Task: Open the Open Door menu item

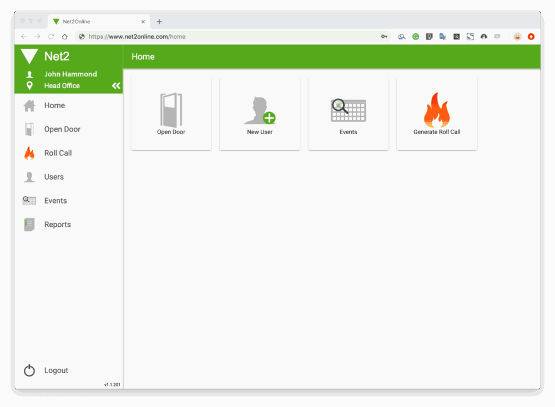Action: click(x=69, y=129)
